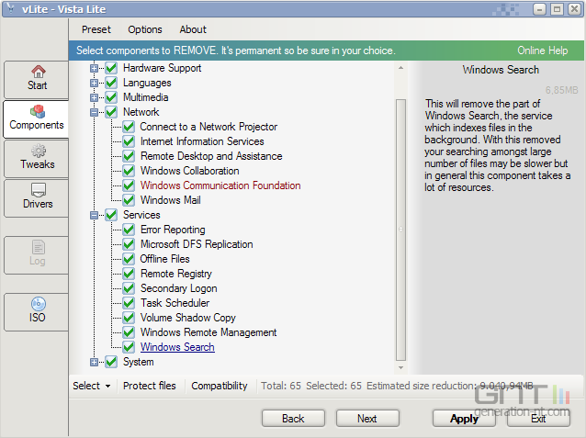Uncheck the Languages checkbox
This screenshot has height=438, width=586.
pyautogui.click(x=111, y=83)
